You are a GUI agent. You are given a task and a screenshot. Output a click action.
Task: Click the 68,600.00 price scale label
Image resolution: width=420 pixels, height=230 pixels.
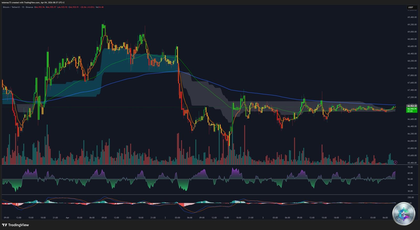412,46
